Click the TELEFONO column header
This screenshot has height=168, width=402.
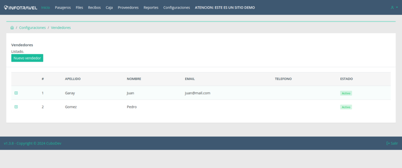click(283, 79)
